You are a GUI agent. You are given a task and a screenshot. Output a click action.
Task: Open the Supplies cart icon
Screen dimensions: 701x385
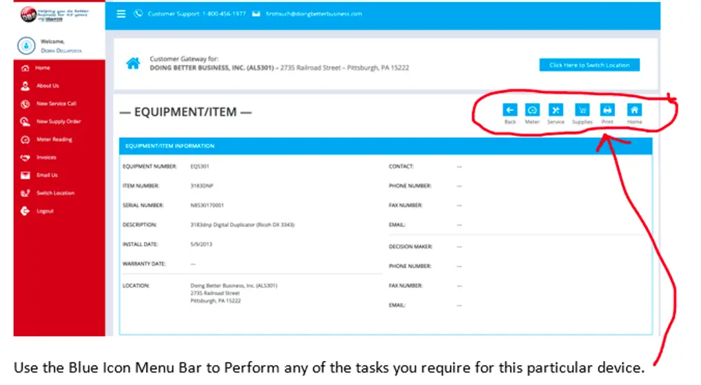[582, 110]
